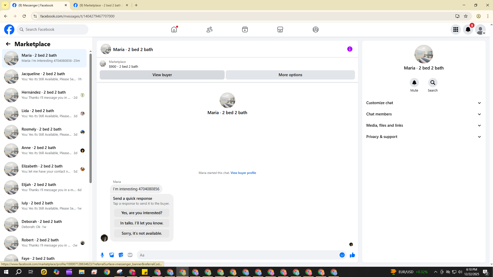Click the facebook.com address bar URL
Screen dimensions: 493x277
pos(77,16)
